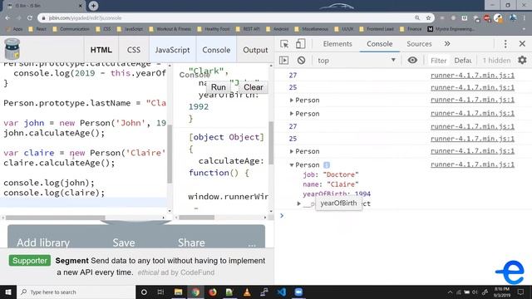Image resolution: width=532 pixels, height=299 pixels.
Task: Toggle the live expression eye icon
Action: click(x=412, y=61)
